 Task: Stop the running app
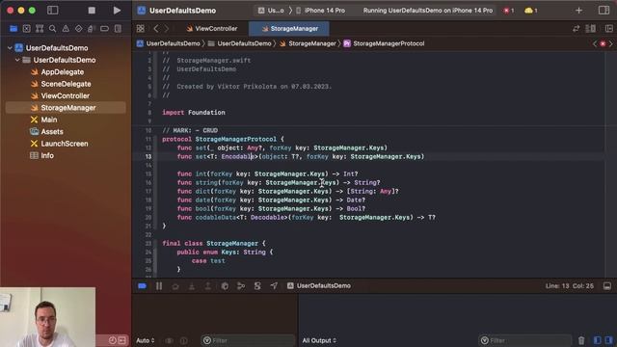click(x=92, y=11)
